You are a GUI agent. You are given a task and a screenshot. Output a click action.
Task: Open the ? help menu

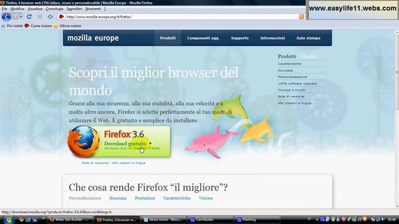[105, 9]
